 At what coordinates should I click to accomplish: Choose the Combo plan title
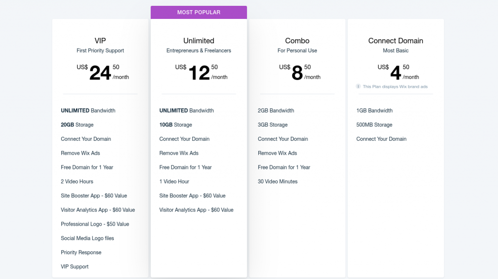[297, 41]
